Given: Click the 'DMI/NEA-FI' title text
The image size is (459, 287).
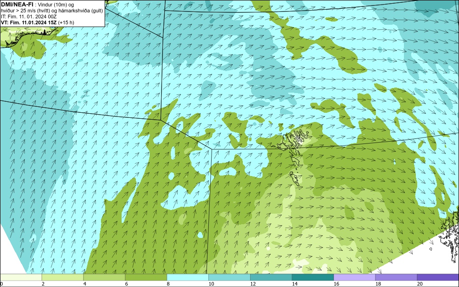Looking at the screenshot, I should pos(17,5).
